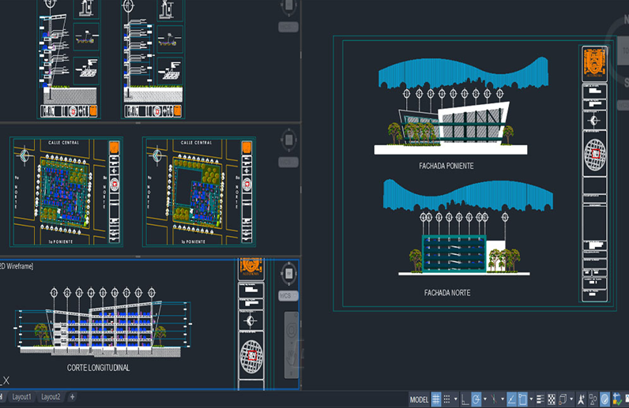The image size is (629, 408).
Task: Select the blue sky hatch above Fachada Poniente
Action: click(463, 73)
